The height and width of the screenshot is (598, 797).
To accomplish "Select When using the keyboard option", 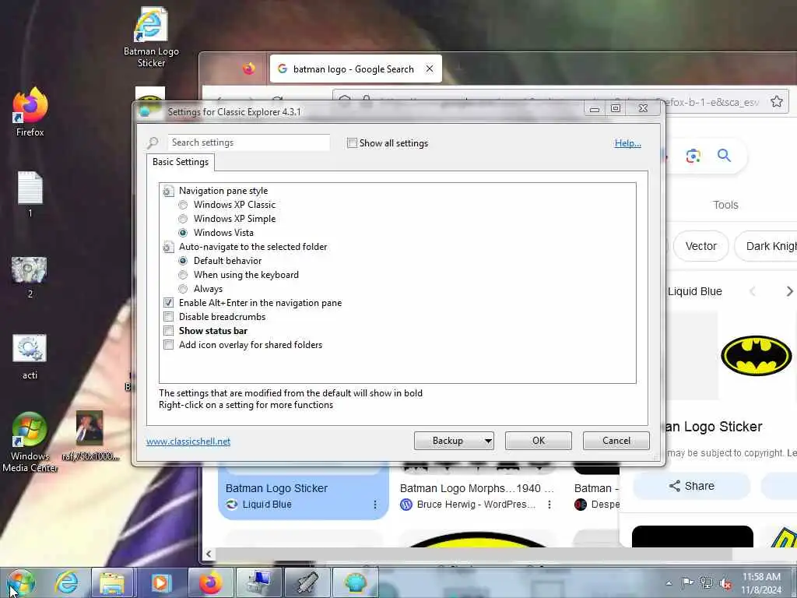I will click(183, 275).
